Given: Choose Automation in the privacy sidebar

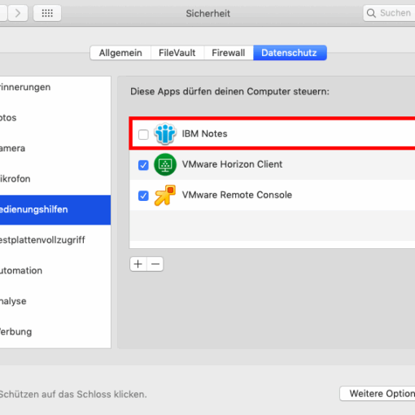Looking at the screenshot, I should (x=55, y=271).
